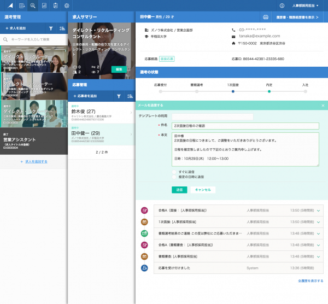
Task: Open the bar chart report icon
Action: (44, 5)
